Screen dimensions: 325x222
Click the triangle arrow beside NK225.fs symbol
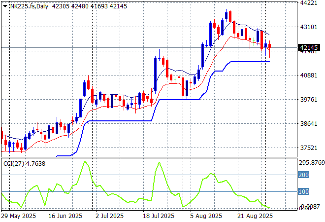coord(4,5)
